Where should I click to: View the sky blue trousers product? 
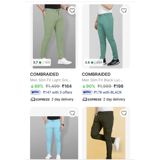coord(54,133)
